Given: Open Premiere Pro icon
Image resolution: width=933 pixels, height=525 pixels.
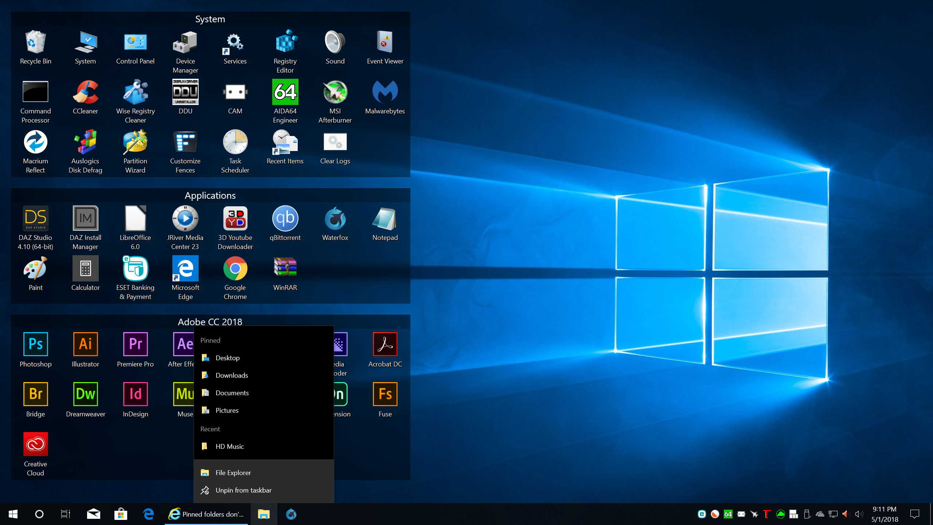Looking at the screenshot, I should (x=135, y=350).
